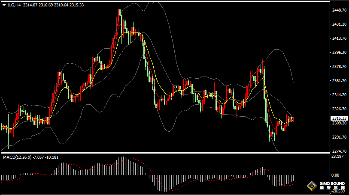Click the 2344.20 price axis label

[339, 95]
